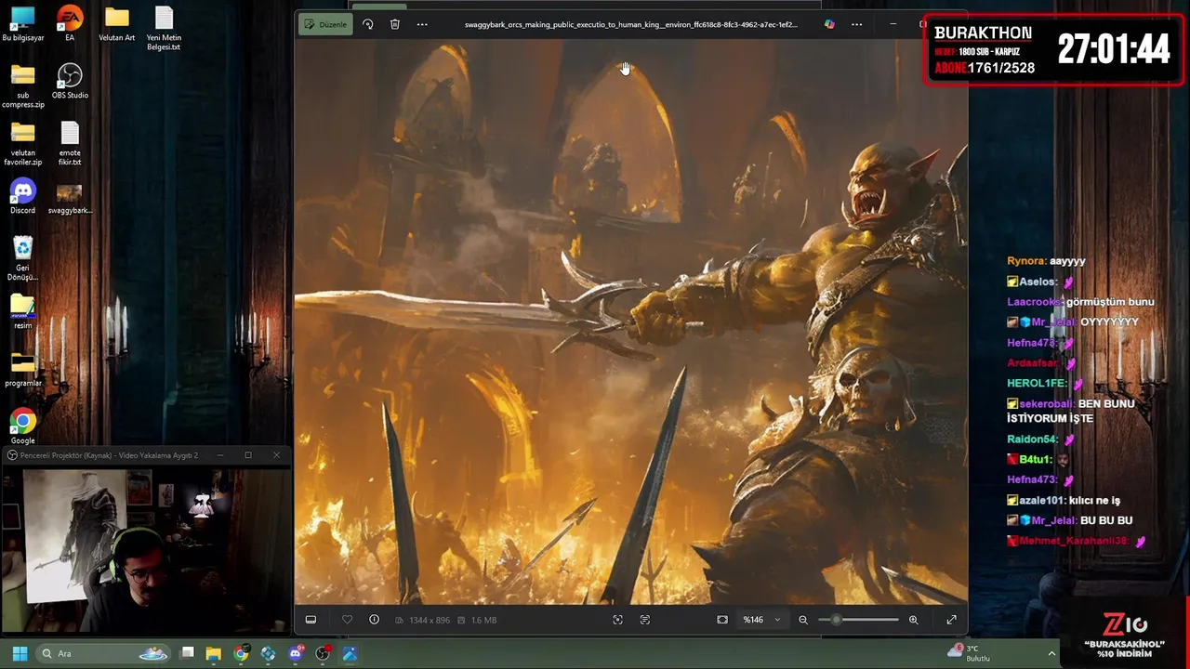Viewport: 1190px width, 669px height.
Task: Open the Copilot colorful icon in Photos title bar
Action: [829, 24]
